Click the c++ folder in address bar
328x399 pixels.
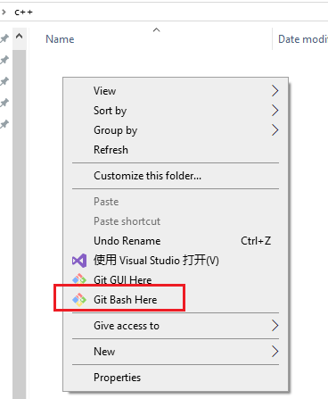click(23, 12)
